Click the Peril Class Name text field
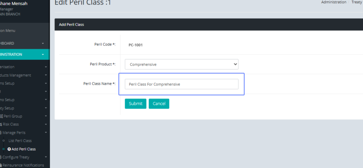The height and width of the screenshot is (168, 363). pyautogui.click(x=181, y=84)
